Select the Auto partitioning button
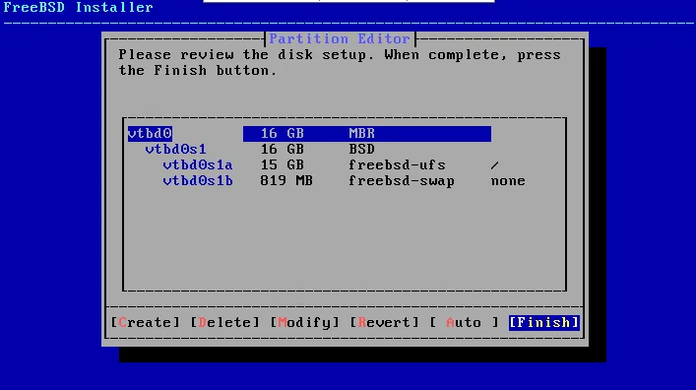This screenshot has width=696, height=390. [x=465, y=322]
